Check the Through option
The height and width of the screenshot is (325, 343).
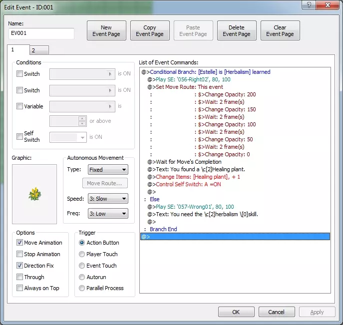pos(19,277)
